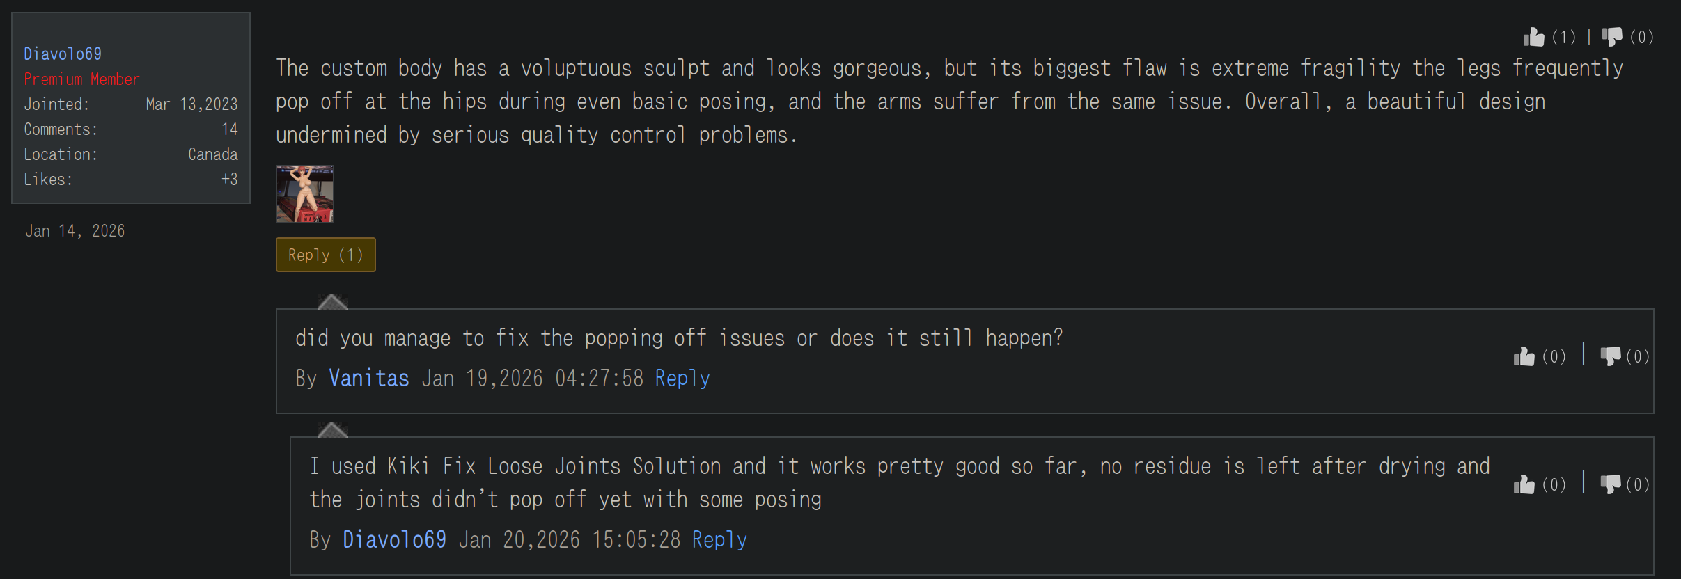This screenshot has height=579, width=1681.
Task: Like Vanitas's reply about popping off issues
Action: point(1524,356)
